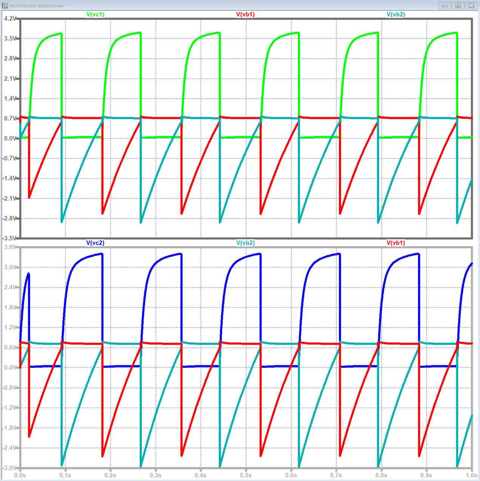Click the LTspice waveform window title icon
480x481 pixels.
(x=5, y=6)
